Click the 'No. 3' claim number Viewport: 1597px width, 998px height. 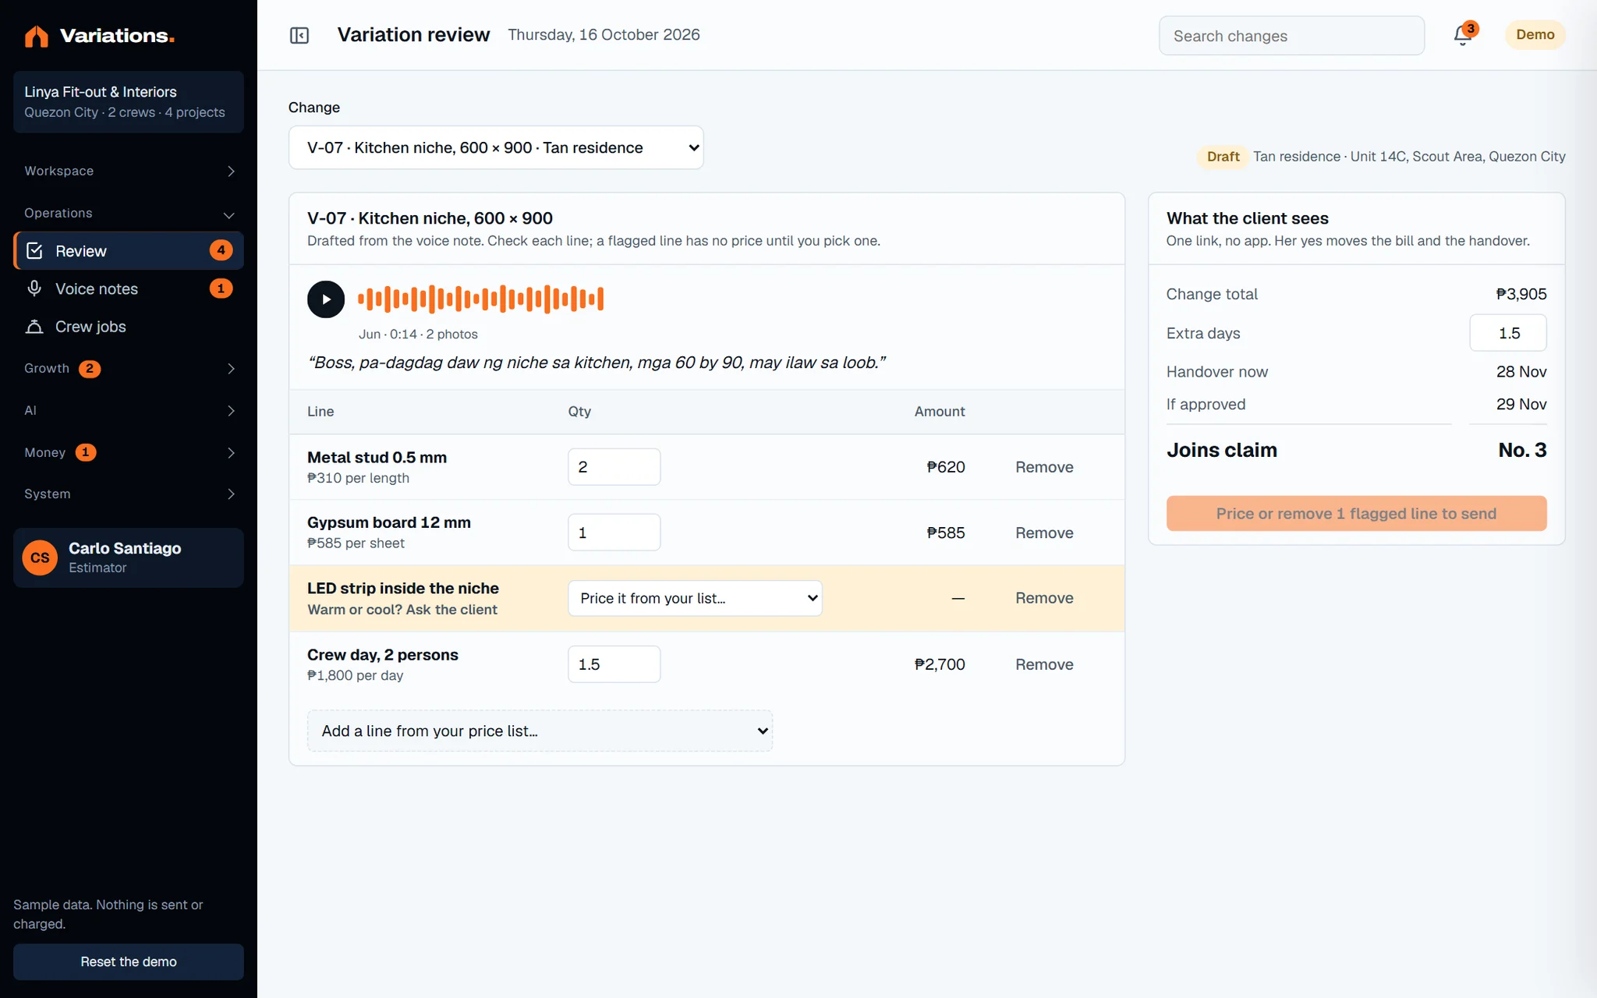[x=1522, y=450]
